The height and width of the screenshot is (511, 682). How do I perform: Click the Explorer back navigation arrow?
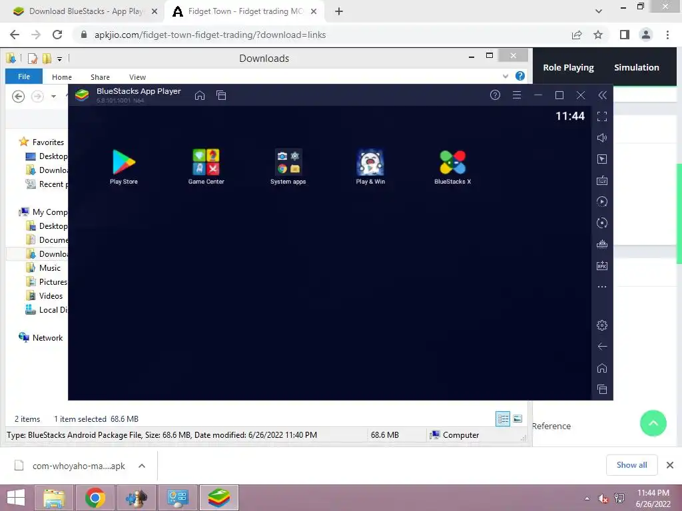coord(18,96)
